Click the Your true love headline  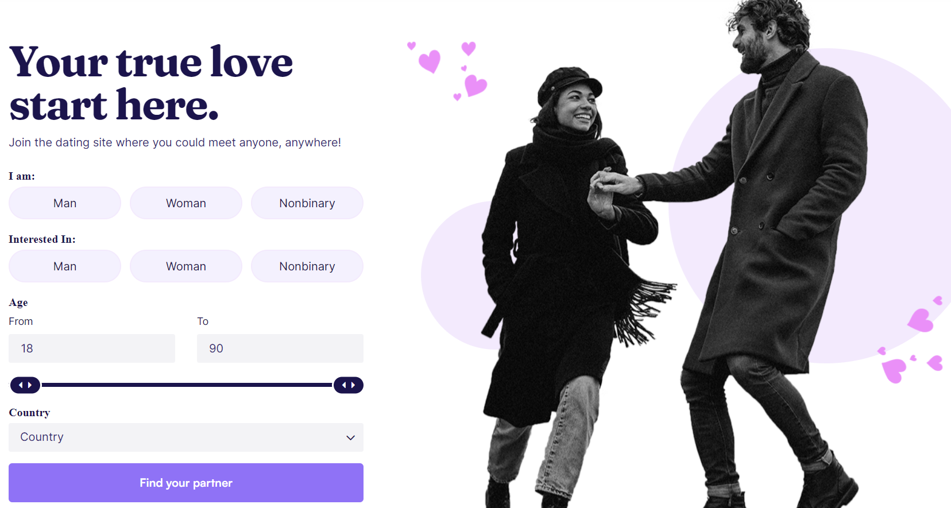coord(151,83)
